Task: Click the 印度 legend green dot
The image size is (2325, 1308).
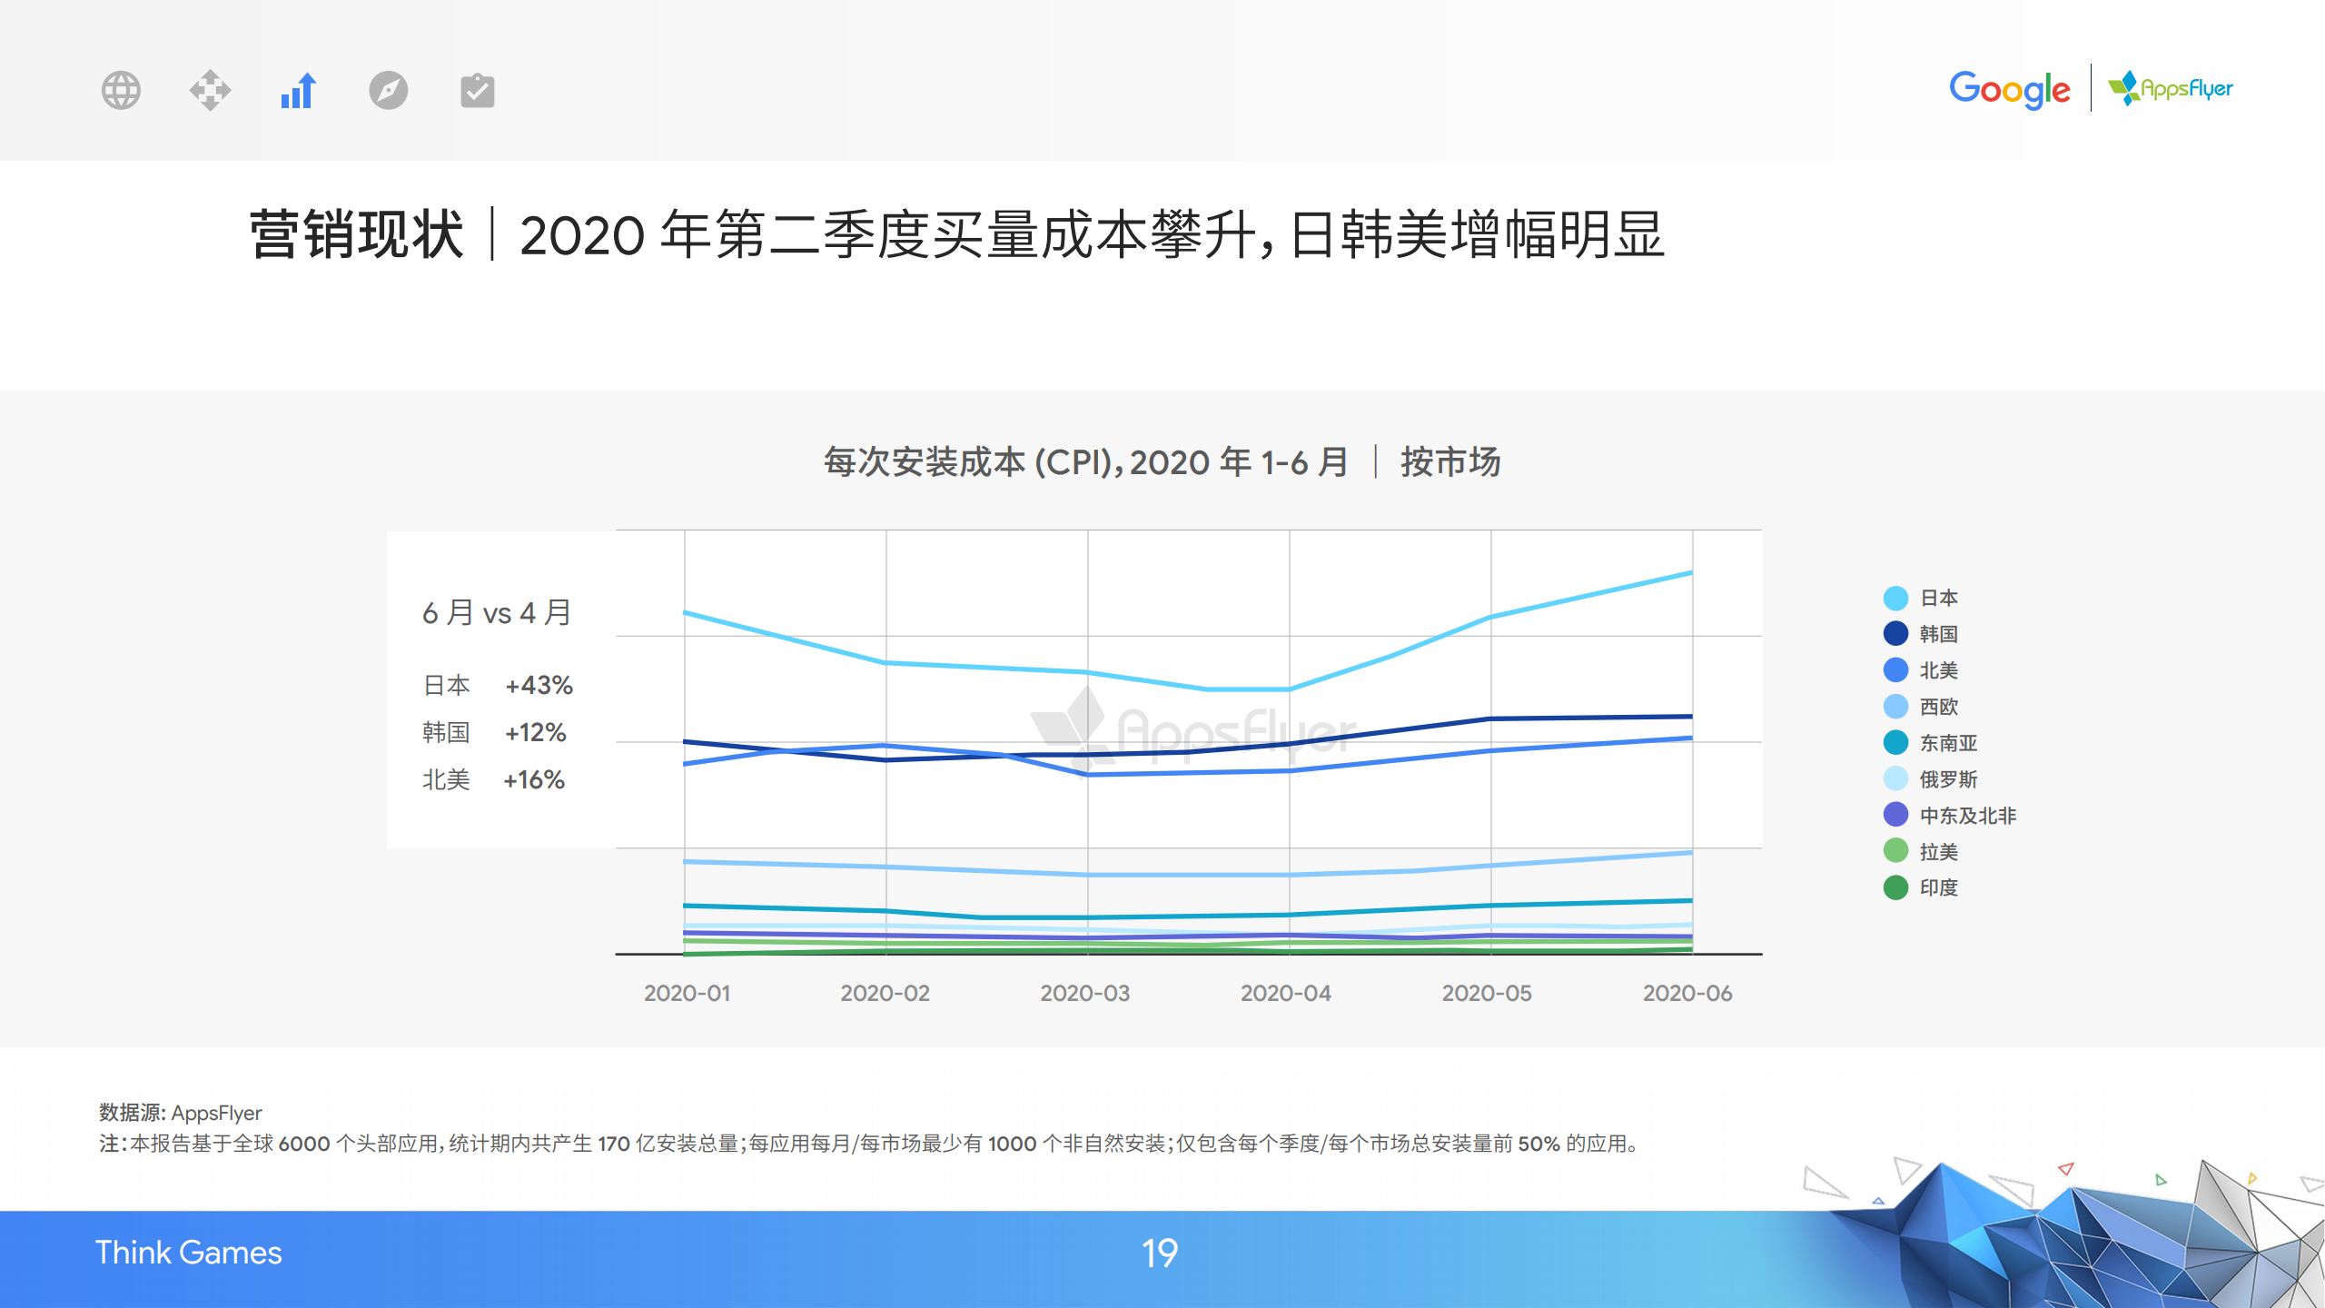Action: 1895,887
